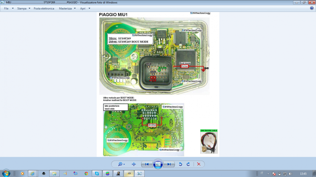Rotate the image counterclockwise
Viewport: 316px width, 177px height.
180,164
